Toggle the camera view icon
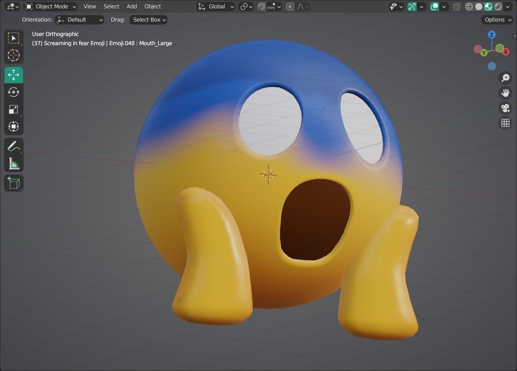The image size is (517, 371). coord(505,108)
